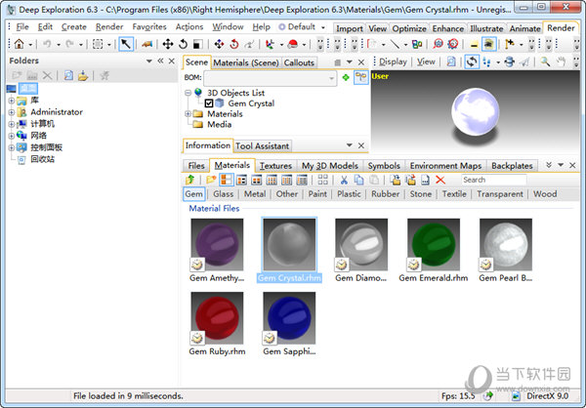The height and width of the screenshot is (408, 586).
Task: Toggle the BOM tree view icon
Action: (361, 77)
